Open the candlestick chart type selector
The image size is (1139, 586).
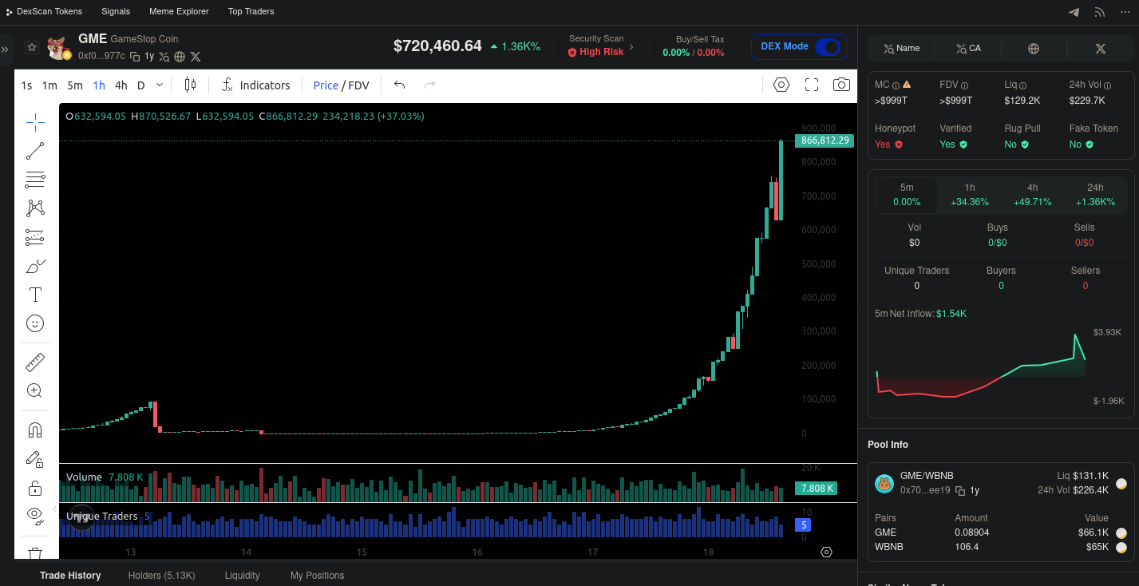coord(190,85)
